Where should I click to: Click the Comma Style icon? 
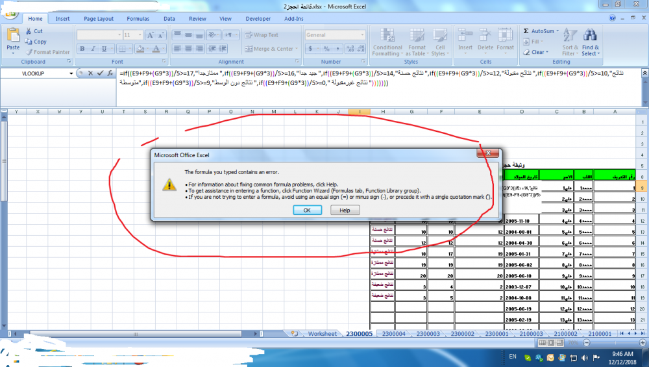337,49
